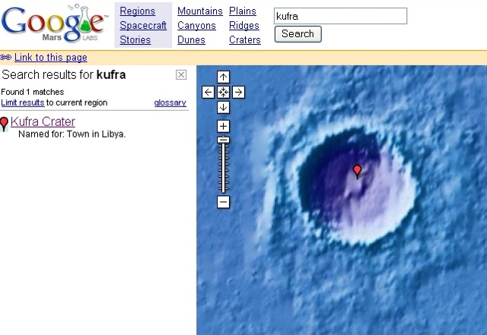Click the red pin beside Kufra Crater result
Image resolution: width=487 pixels, height=335 pixels.
(4, 124)
